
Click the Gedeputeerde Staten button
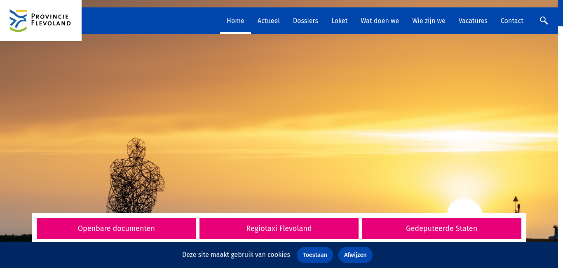coord(441,228)
